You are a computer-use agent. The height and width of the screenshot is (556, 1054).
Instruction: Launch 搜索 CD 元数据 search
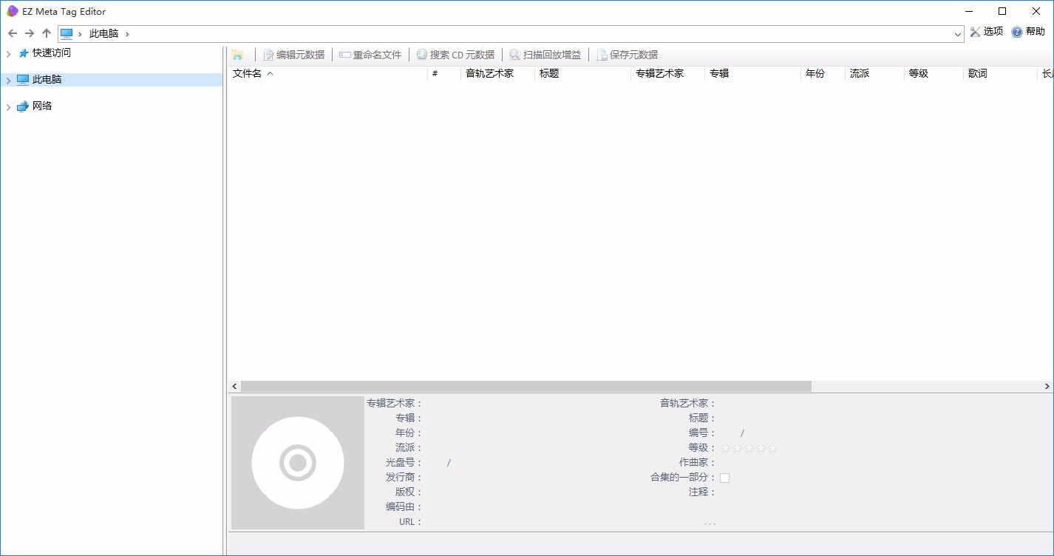coord(455,55)
